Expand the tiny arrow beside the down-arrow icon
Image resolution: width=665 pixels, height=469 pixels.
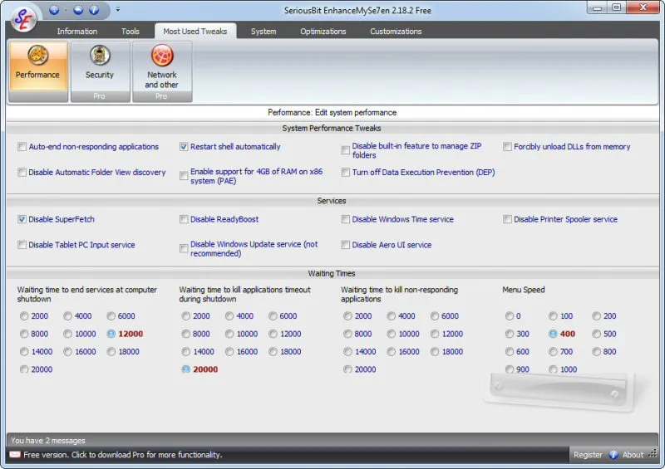point(66,10)
